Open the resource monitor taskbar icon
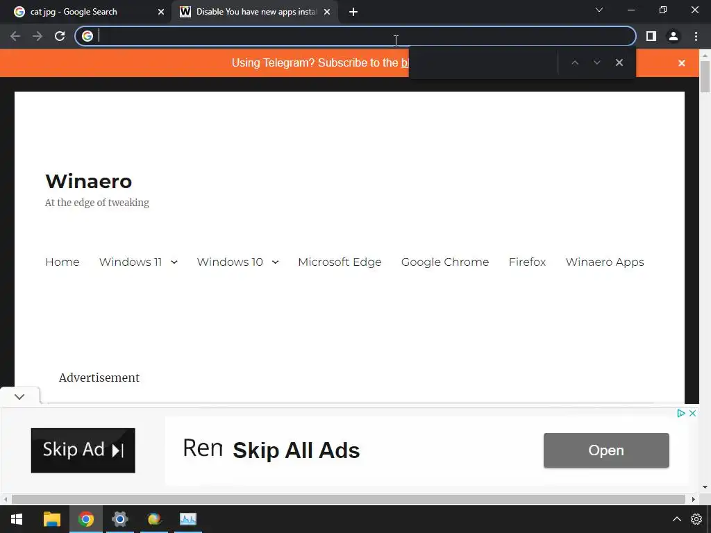This screenshot has width=711, height=533. (x=187, y=519)
